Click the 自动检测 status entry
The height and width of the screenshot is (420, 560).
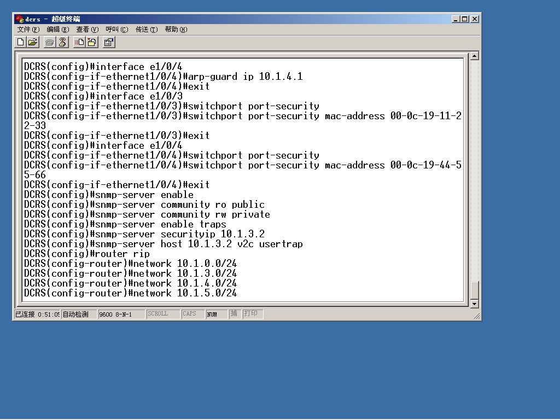tap(79, 314)
